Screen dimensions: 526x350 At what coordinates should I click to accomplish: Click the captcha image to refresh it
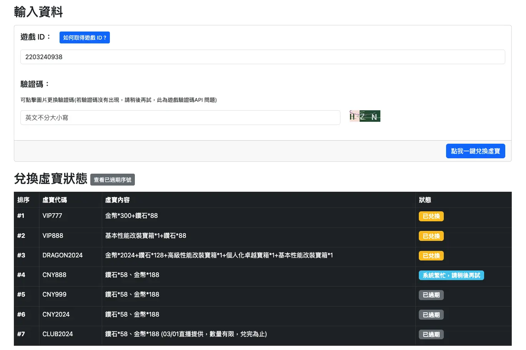pos(364,116)
